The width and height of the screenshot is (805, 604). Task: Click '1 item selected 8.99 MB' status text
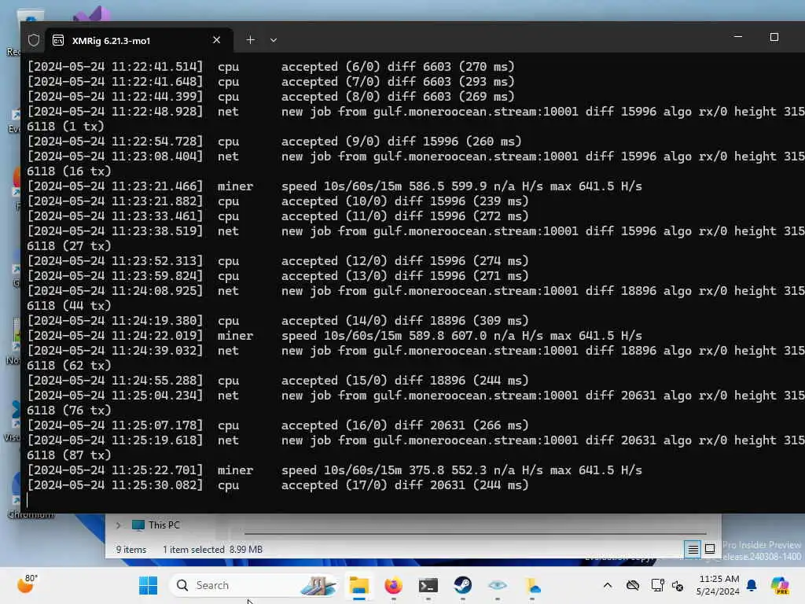click(212, 550)
